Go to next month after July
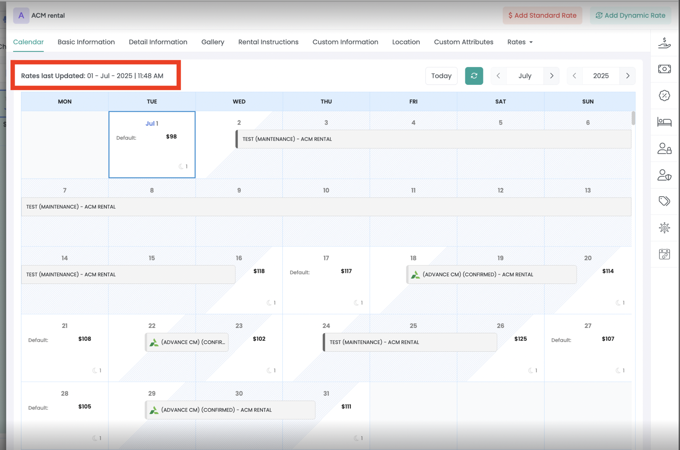This screenshot has width=680, height=450. [x=551, y=76]
